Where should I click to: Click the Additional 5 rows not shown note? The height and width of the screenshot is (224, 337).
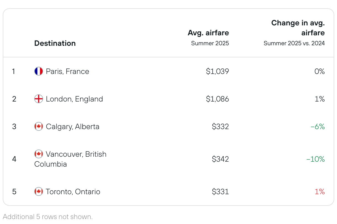click(48, 217)
